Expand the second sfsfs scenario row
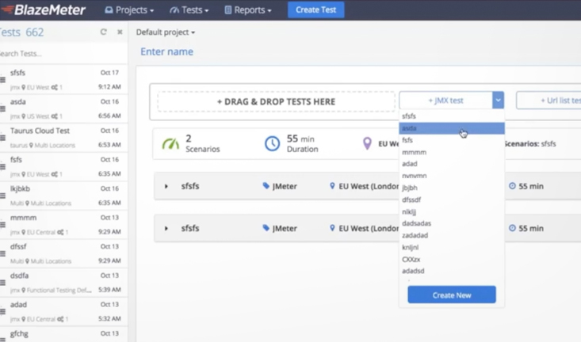This screenshot has height=342, width=581. tap(166, 228)
